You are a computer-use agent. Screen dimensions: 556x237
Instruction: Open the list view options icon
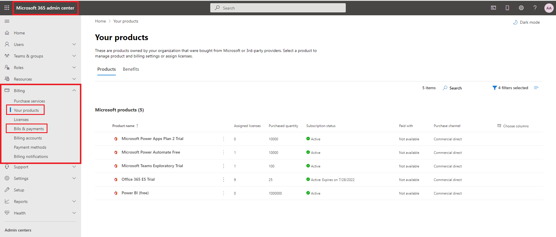click(536, 88)
